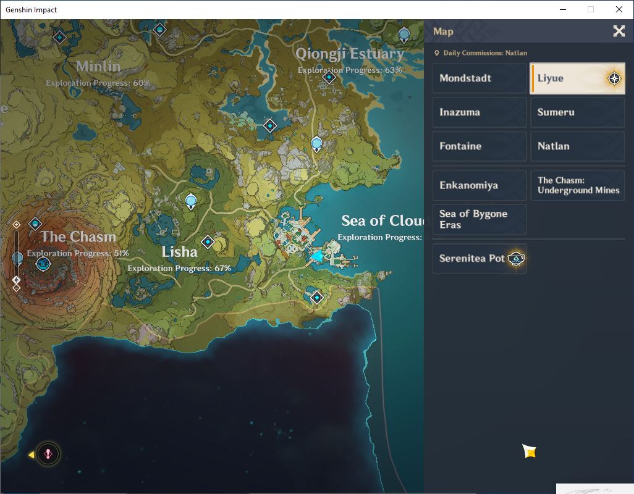Close the Map region panel
Image resolution: width=634 pixels, height=494 pixels.
pos(619,31)
